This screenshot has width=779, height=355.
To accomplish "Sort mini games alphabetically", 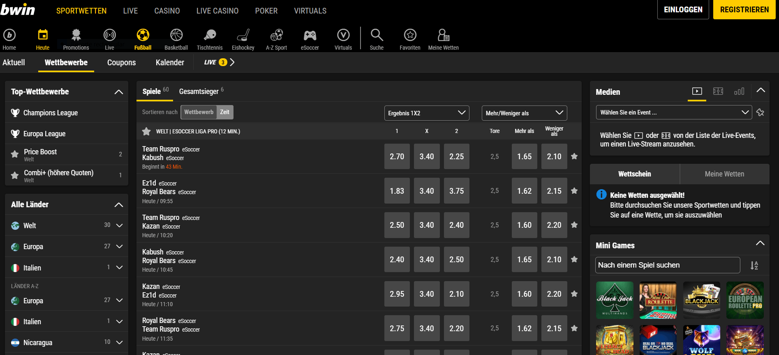I will [754, 266].
